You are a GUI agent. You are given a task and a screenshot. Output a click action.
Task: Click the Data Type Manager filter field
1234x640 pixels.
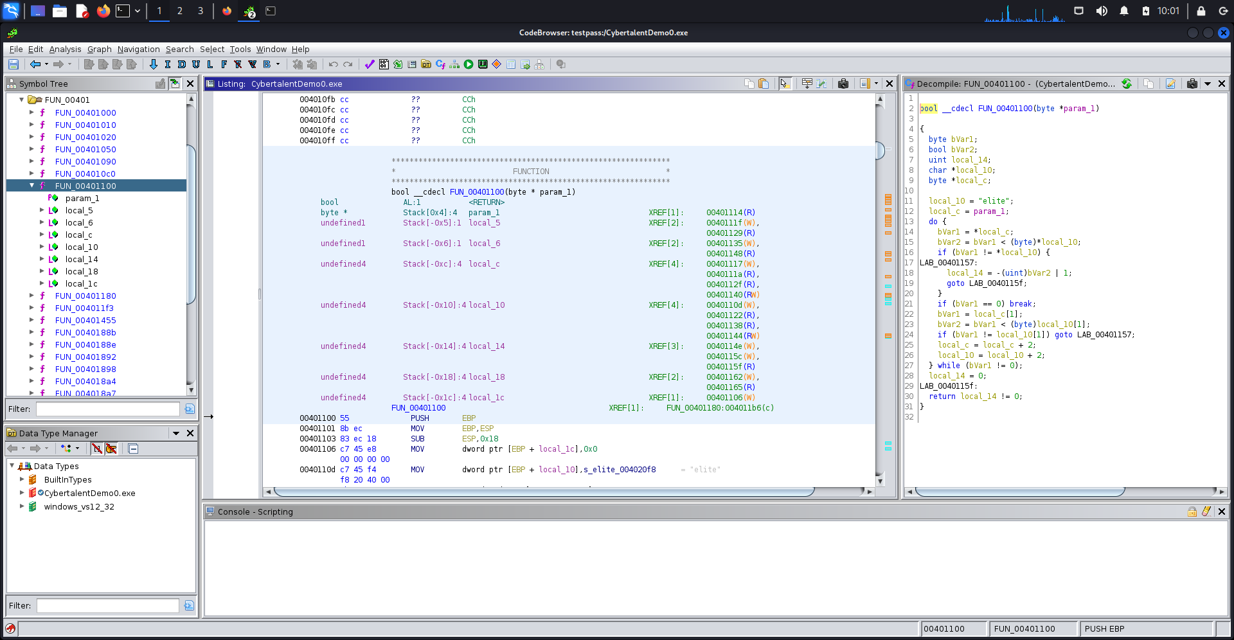tap(107, 605)
